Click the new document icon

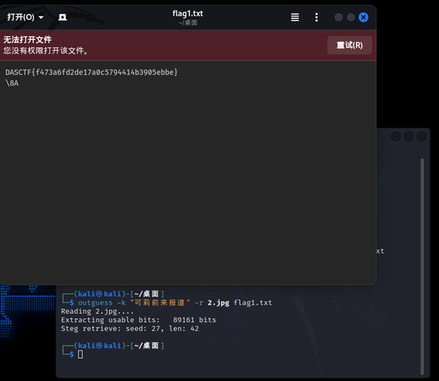62,17
